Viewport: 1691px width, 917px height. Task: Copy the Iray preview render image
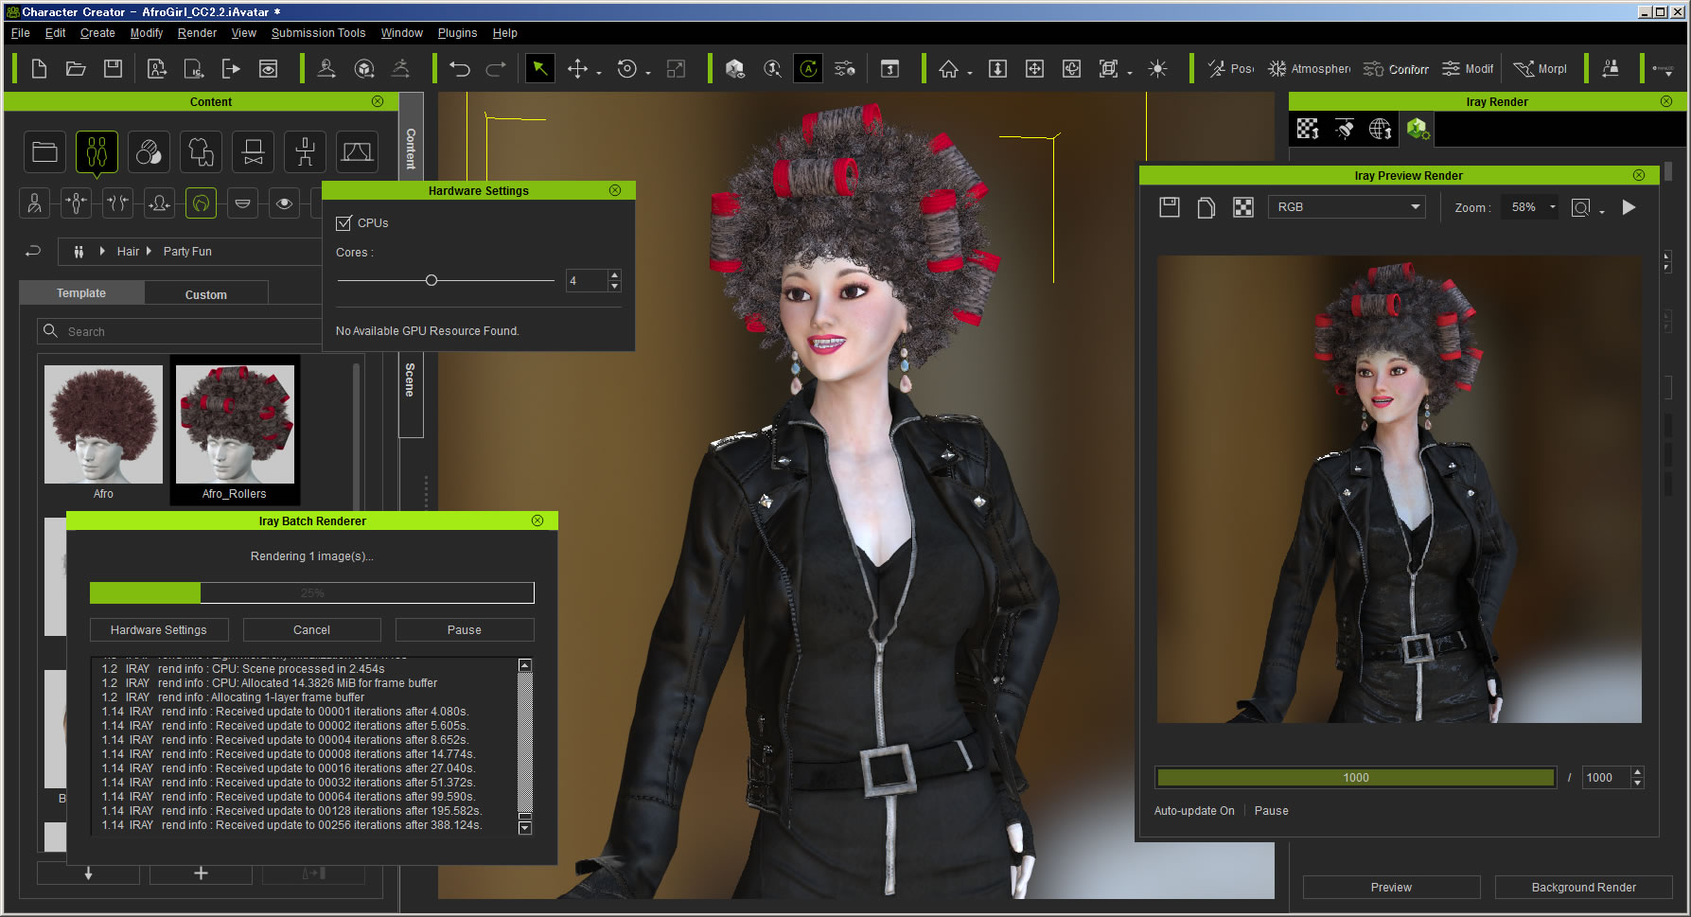[x=1207, y=207]
